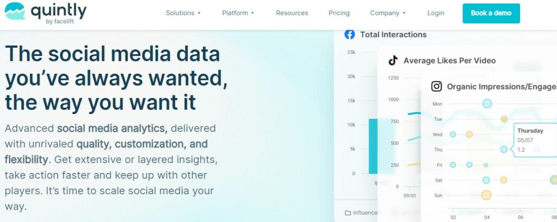The height and width of the screenshot is (222, 557).
Task: Open the Company dropdown menu
Action: (x=388, y=13)
